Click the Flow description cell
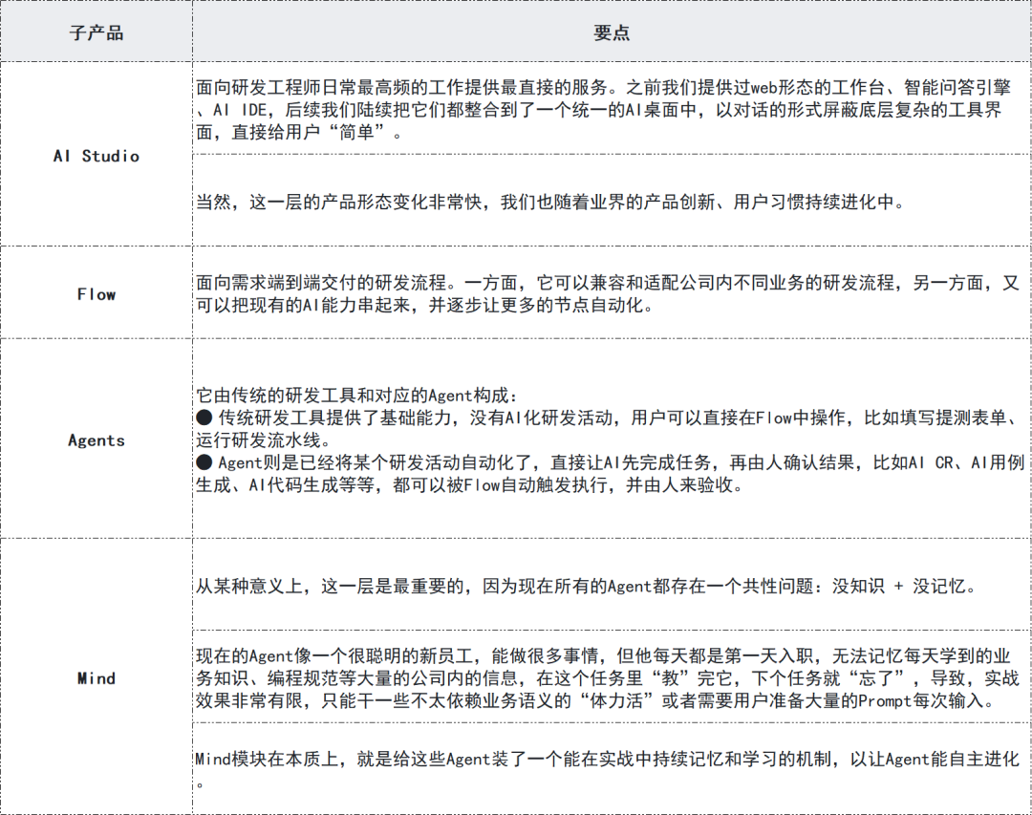Image resolution: width=1032 pixels, height=815 pixels. 602,294
